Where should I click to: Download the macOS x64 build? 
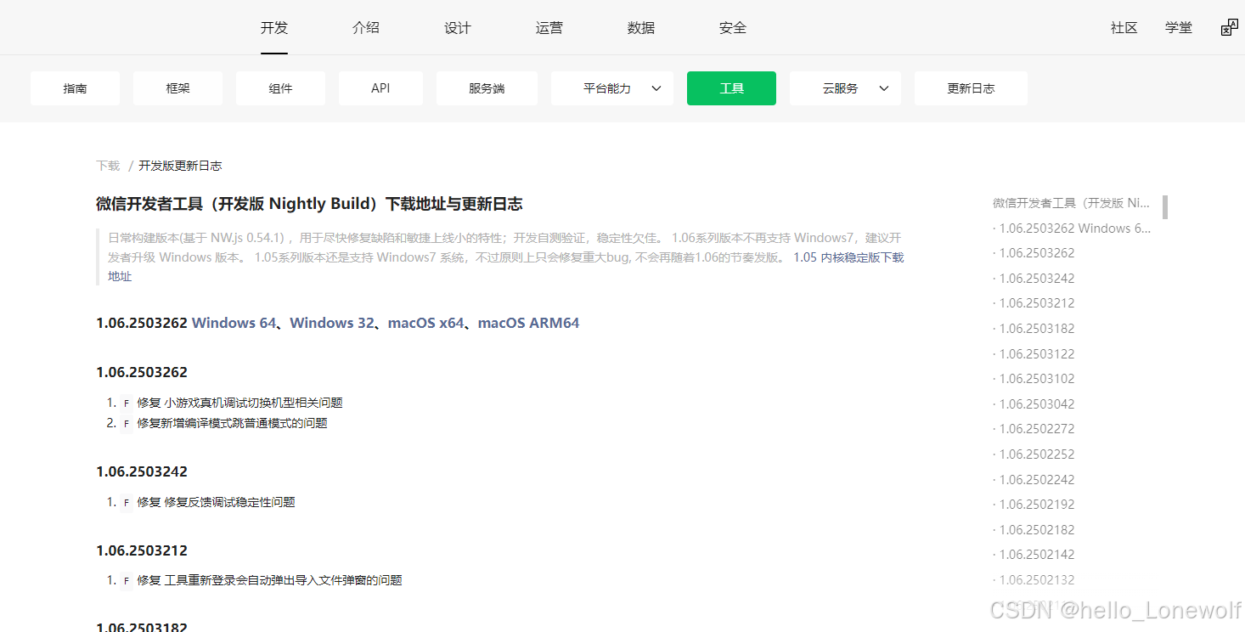click(x=426, y=323)
